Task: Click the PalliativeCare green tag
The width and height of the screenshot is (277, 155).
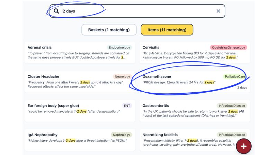Action: tap(235, 76)
